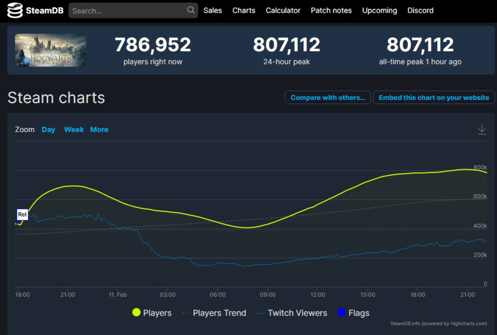This screenshot has height=335, width=497.
Task: Click the search magnifier icon
Action: click(x=191, y=10)
